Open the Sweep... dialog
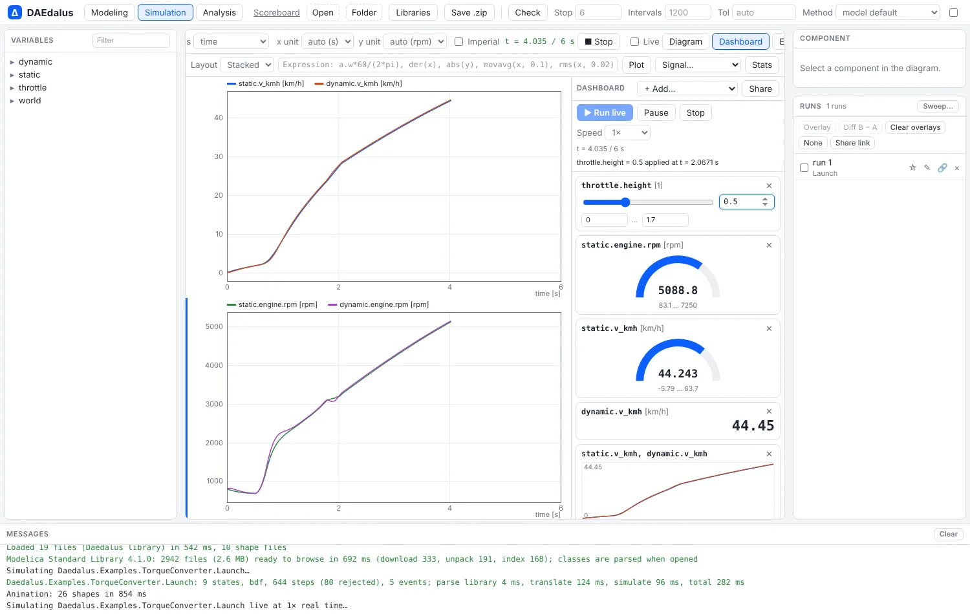 [938, 106]
